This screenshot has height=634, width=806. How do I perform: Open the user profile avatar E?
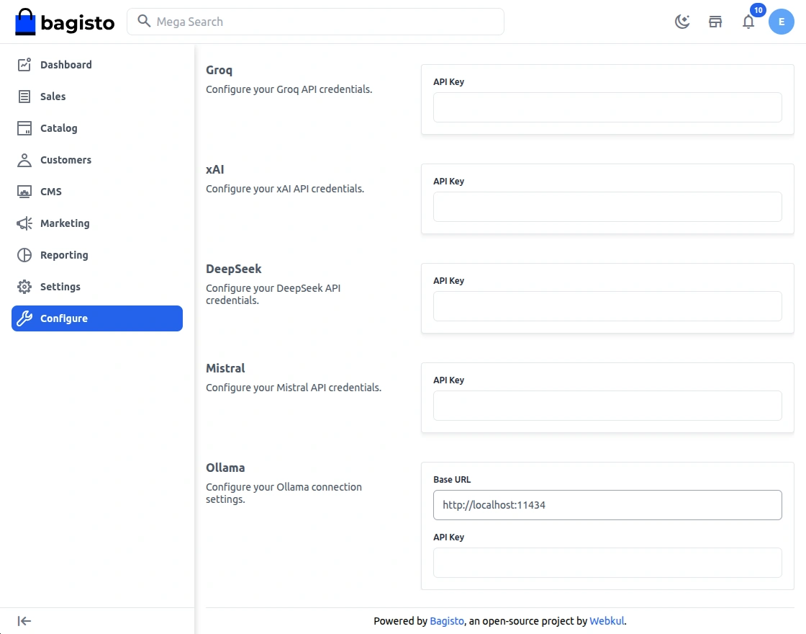(781, 22)
